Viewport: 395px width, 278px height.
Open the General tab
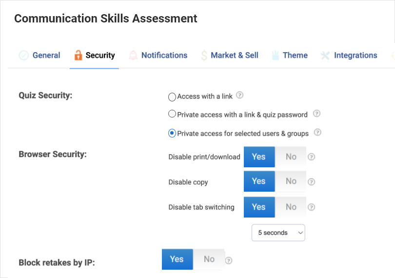click(46, 55)
